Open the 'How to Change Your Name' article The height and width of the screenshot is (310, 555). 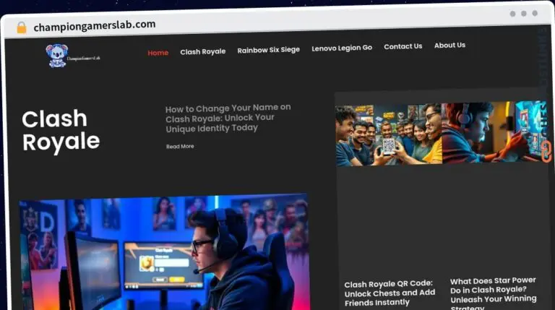(228, 118)
